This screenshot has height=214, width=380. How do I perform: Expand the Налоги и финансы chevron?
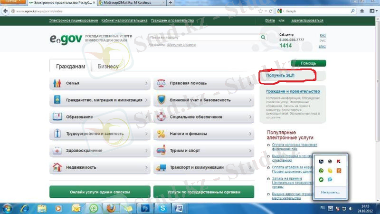point(250,134)
